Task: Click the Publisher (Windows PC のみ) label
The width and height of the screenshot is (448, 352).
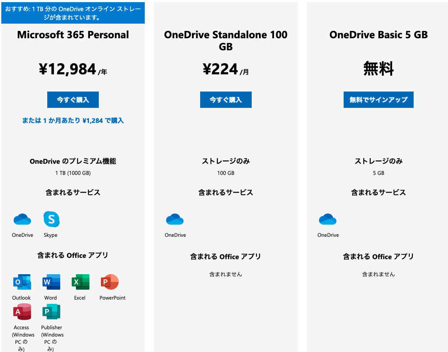Action: coord(52,338)
